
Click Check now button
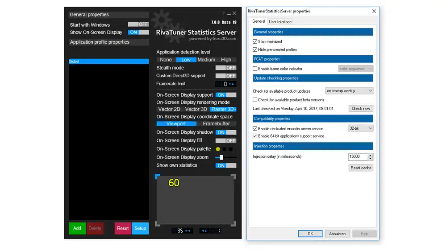point(361,108)
